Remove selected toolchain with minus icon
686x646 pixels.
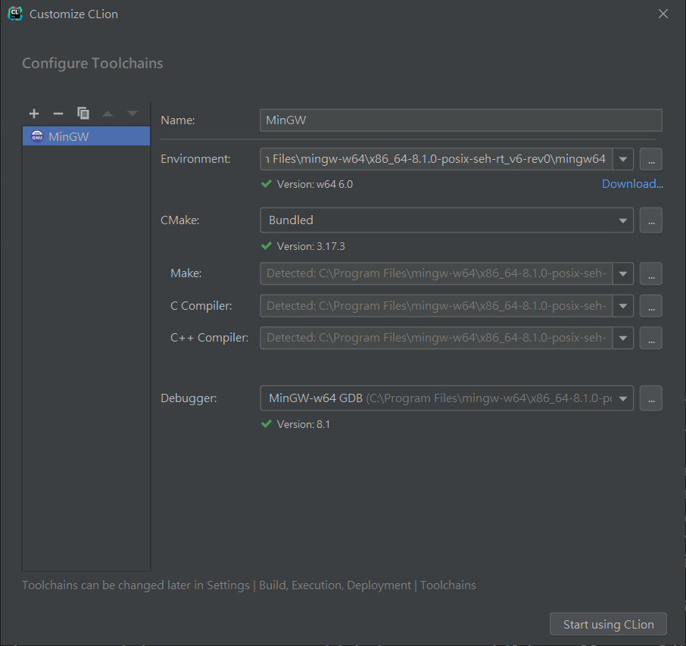[58, 114]
